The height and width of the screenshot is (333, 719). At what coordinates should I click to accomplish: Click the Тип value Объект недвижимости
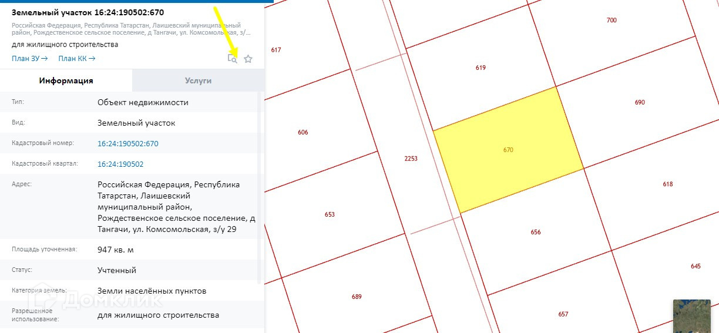[143, 102]
